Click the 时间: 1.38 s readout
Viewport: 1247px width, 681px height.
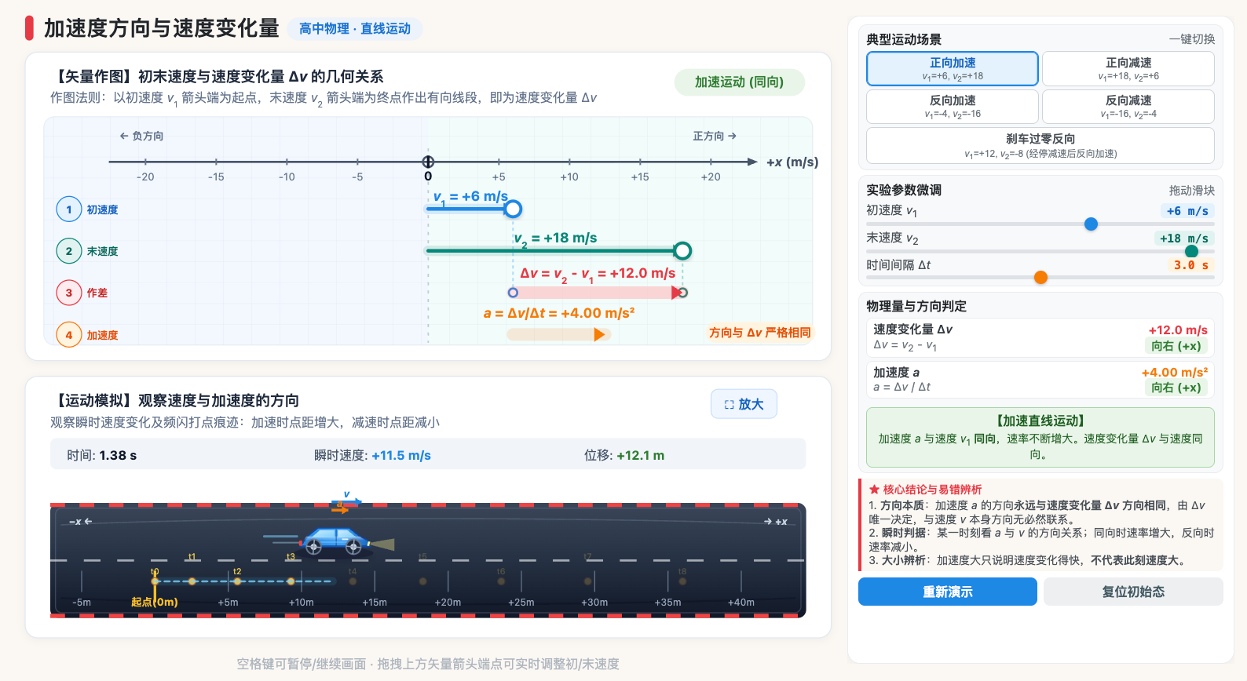tap(102, 456)
